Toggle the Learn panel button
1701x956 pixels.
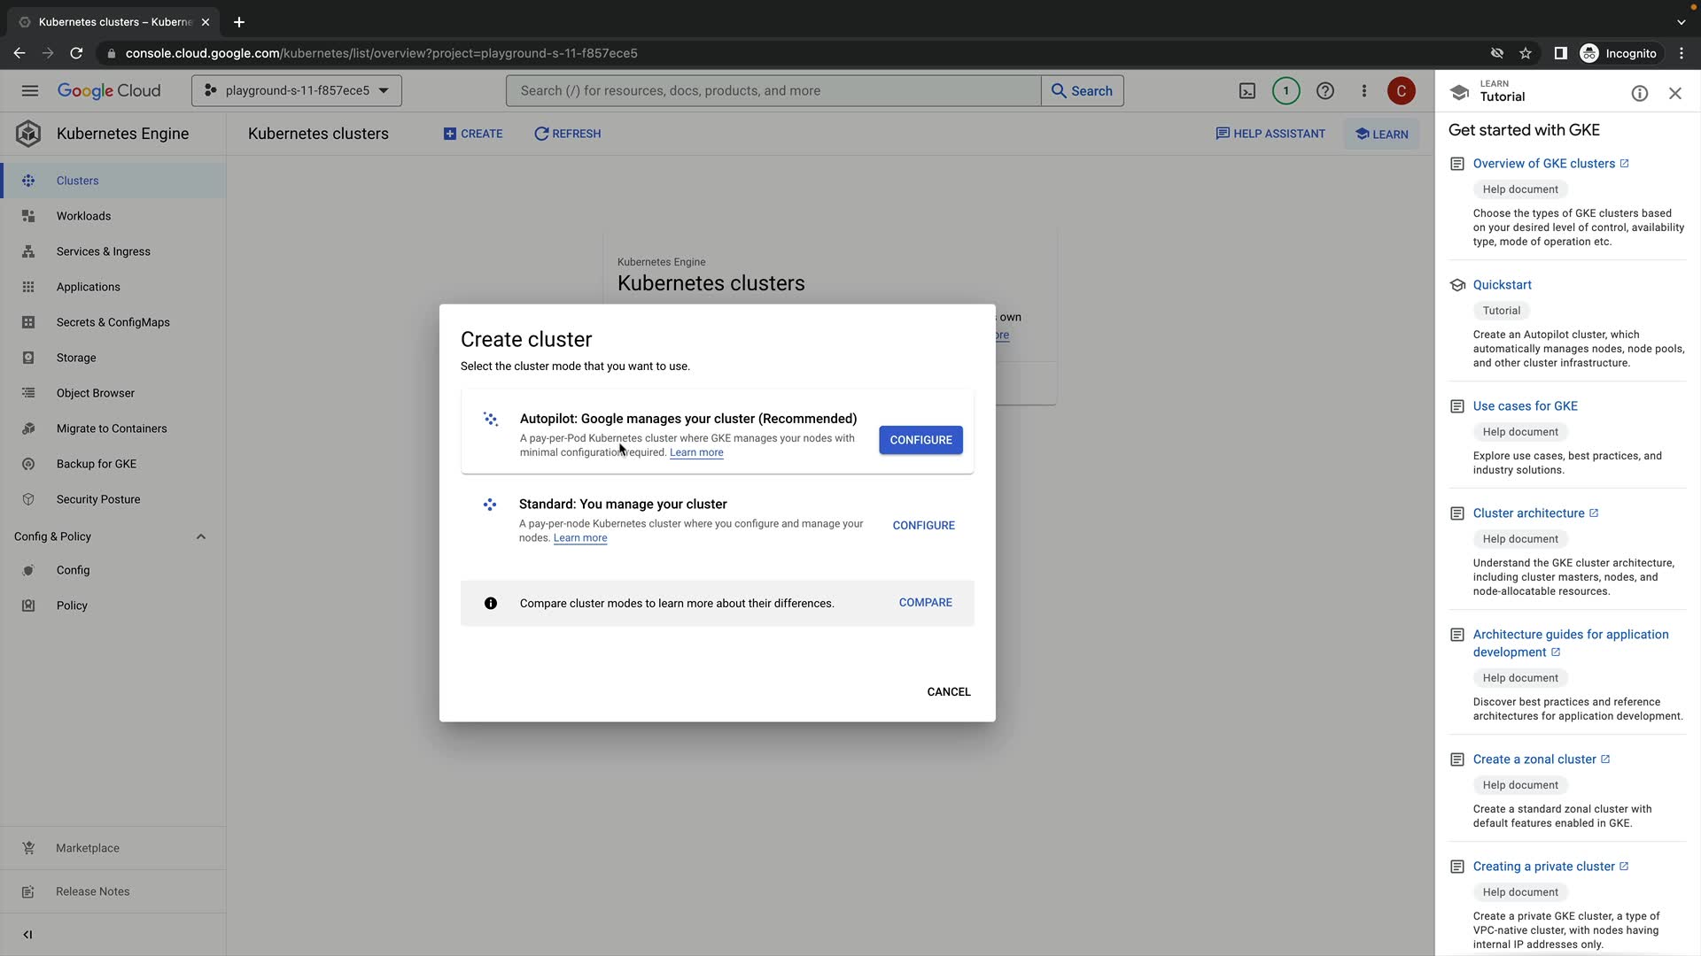pos(1381,135)
